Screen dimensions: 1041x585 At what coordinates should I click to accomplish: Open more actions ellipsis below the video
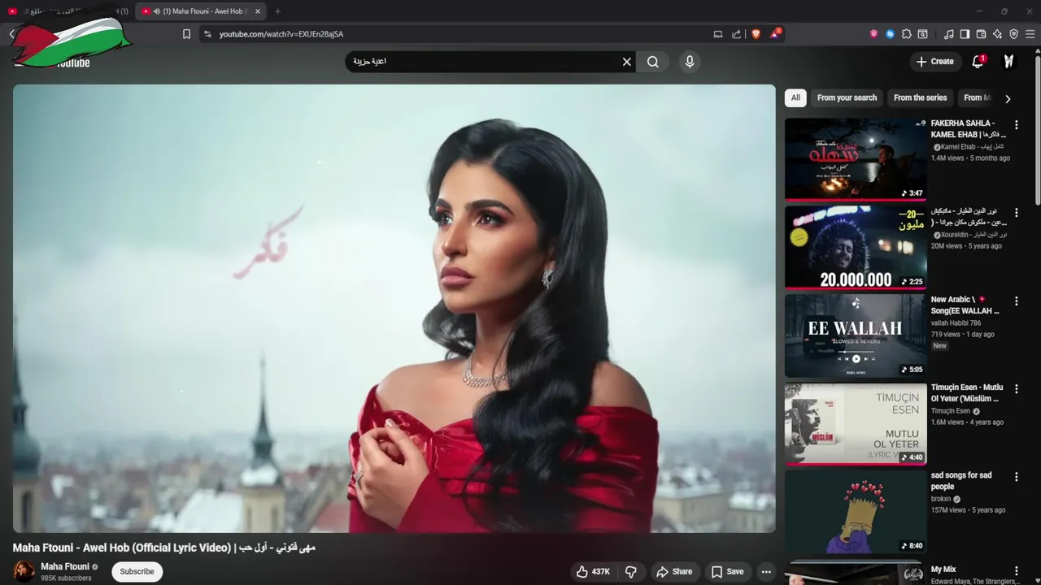pos(766,572)
